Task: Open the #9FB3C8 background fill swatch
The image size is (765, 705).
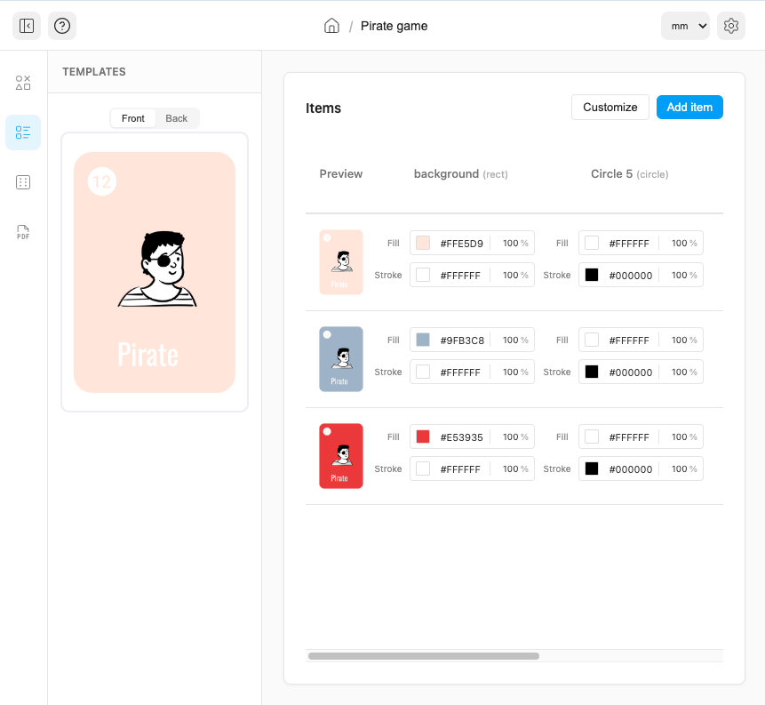Action: pyautogui.click(x=423, y=340)
